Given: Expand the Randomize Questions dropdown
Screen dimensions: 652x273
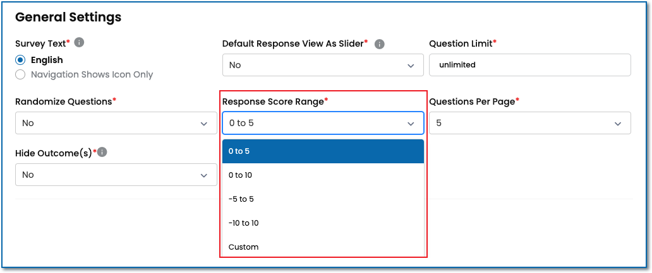Looking at the screenshot, I should click(116, 123).
